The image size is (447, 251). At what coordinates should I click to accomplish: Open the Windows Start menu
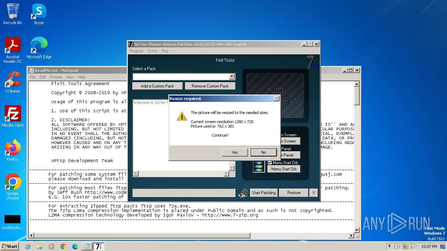point(10,246)
